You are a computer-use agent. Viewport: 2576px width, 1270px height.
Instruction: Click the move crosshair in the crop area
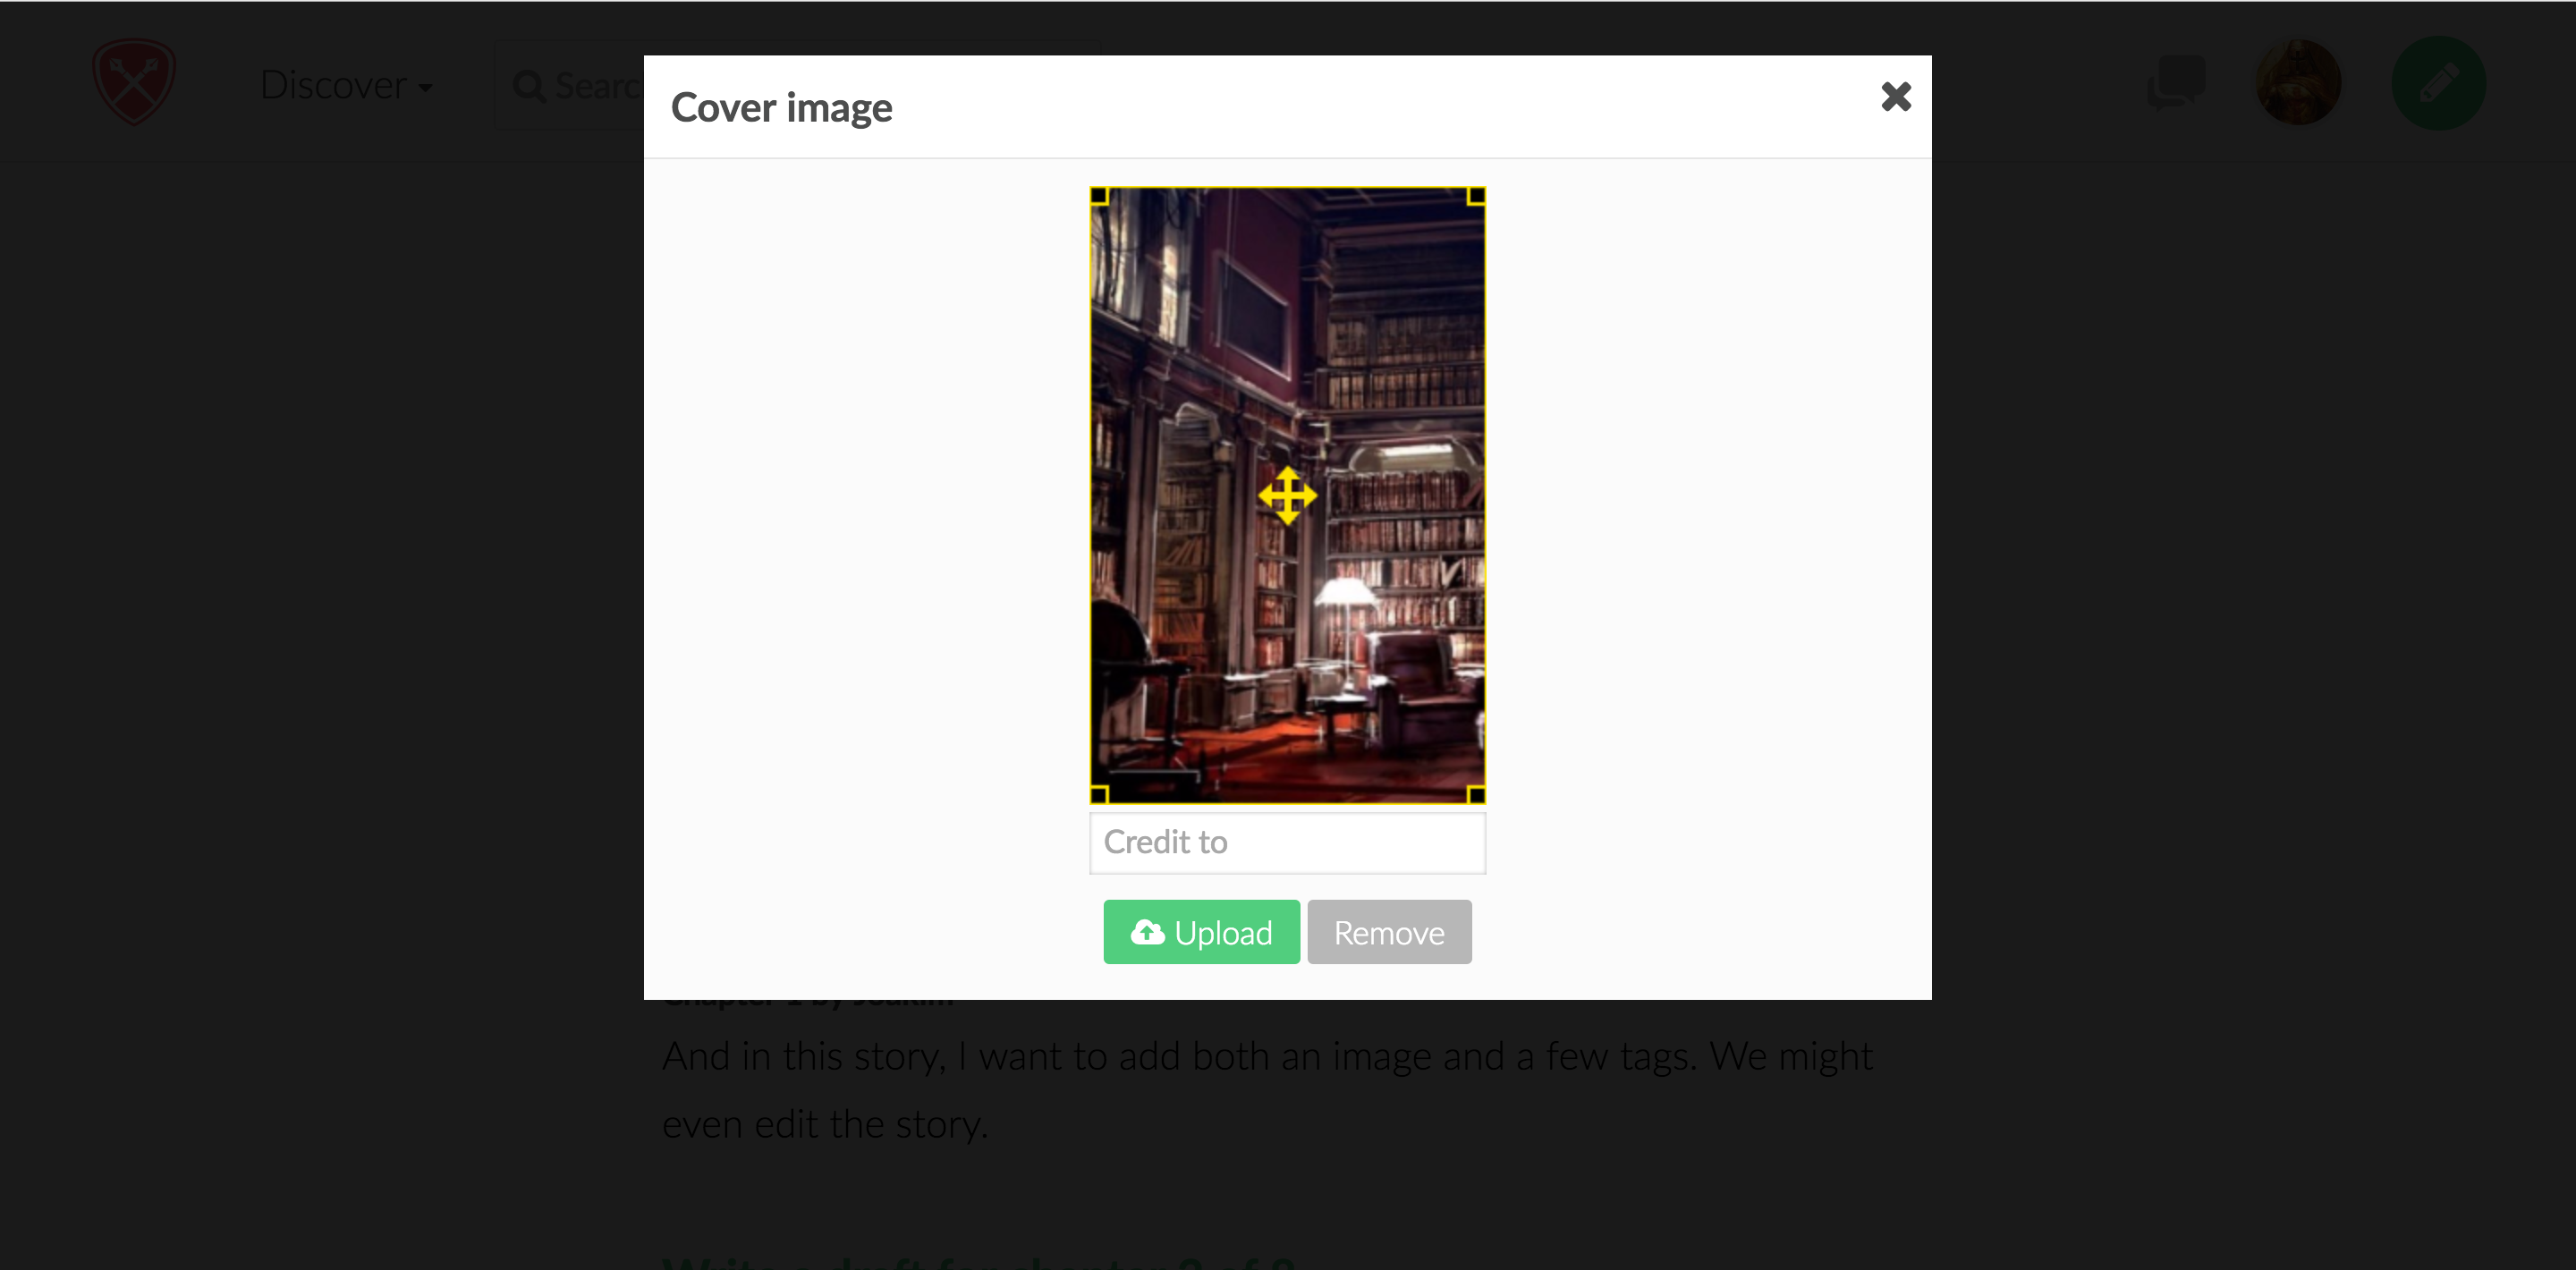(x=1287, y=496)
